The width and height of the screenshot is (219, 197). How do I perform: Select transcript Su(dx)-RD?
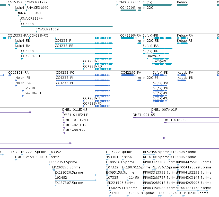151,51
